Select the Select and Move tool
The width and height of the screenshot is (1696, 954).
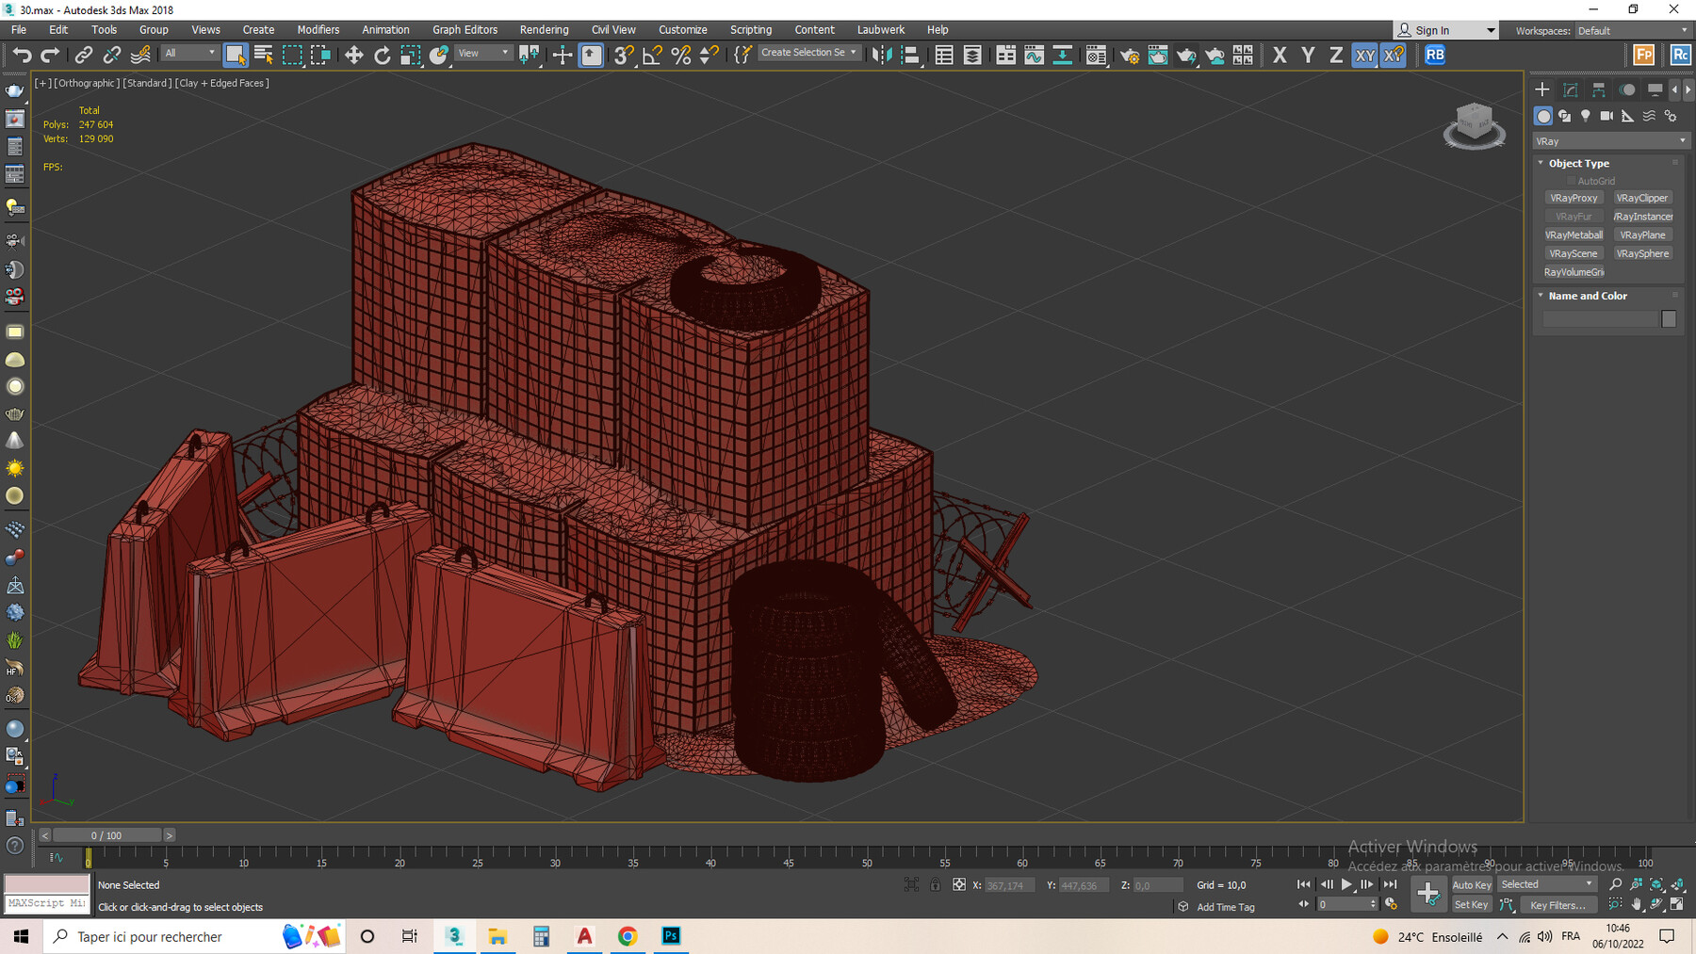[353, 55]
